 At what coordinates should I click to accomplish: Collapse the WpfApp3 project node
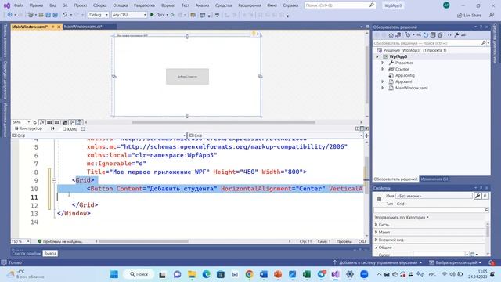(x=377, y=56)
